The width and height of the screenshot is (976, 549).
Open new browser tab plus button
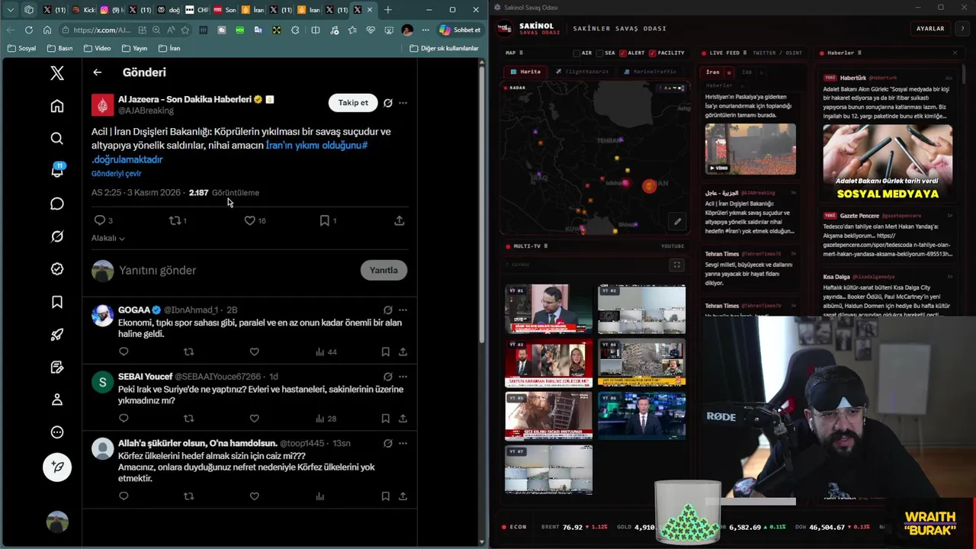coord(388,10)
